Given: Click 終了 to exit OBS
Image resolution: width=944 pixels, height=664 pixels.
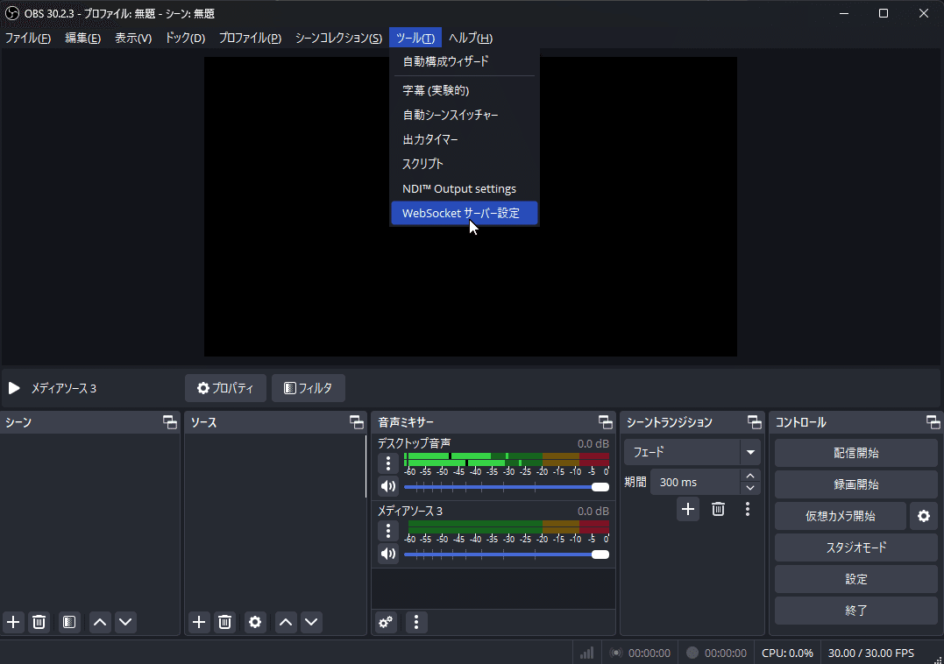Looking at the screenshot, I should click(856, 611).
